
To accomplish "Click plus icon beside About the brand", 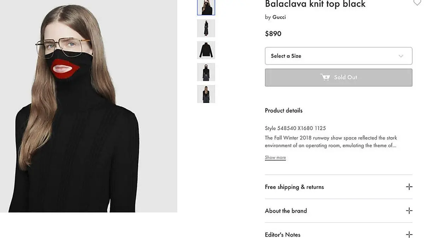I will (x=409, y=211).
